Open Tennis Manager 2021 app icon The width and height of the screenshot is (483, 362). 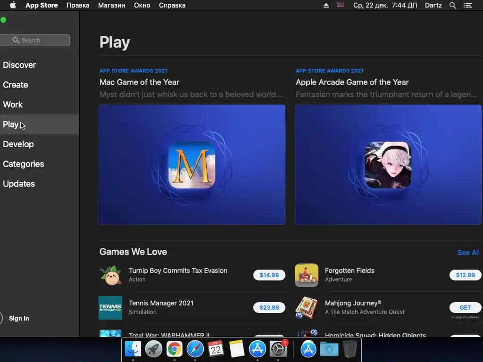110,307
